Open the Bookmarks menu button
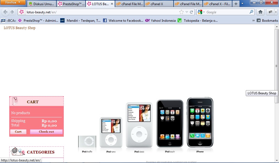Viewport: 279px width, 163px height. tap(268, 20)
